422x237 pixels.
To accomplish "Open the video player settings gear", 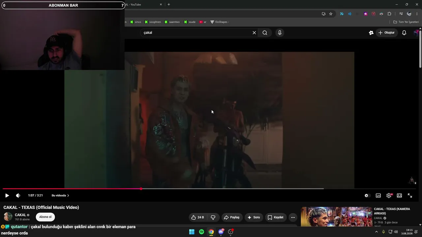I will point(389,196).
